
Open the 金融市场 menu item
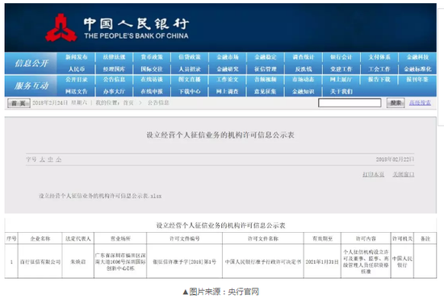228,57
